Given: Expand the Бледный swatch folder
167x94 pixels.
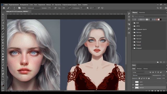Looking at the screenshot, I should pos(133,48).
